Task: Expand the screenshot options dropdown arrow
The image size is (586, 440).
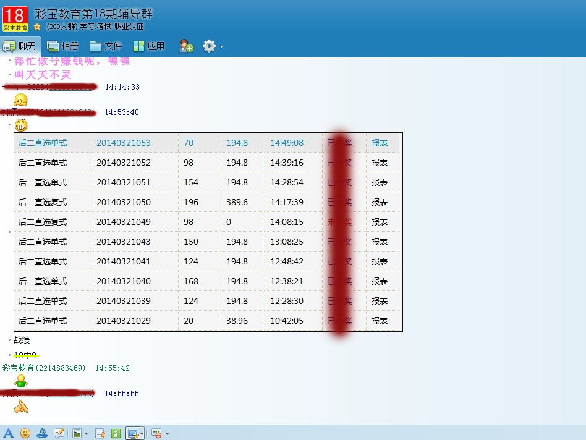Action: (x=142, y=434)
